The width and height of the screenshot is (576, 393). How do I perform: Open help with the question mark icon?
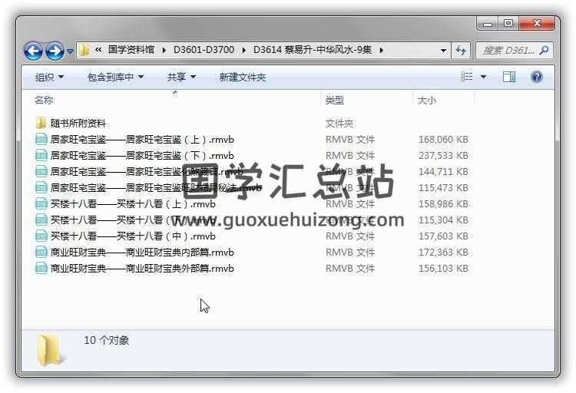coord(537,77)
